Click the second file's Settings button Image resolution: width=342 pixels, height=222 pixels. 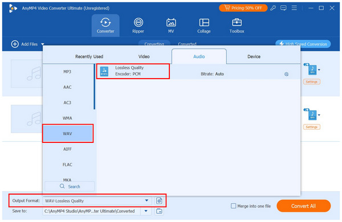(x=311, y=127)
